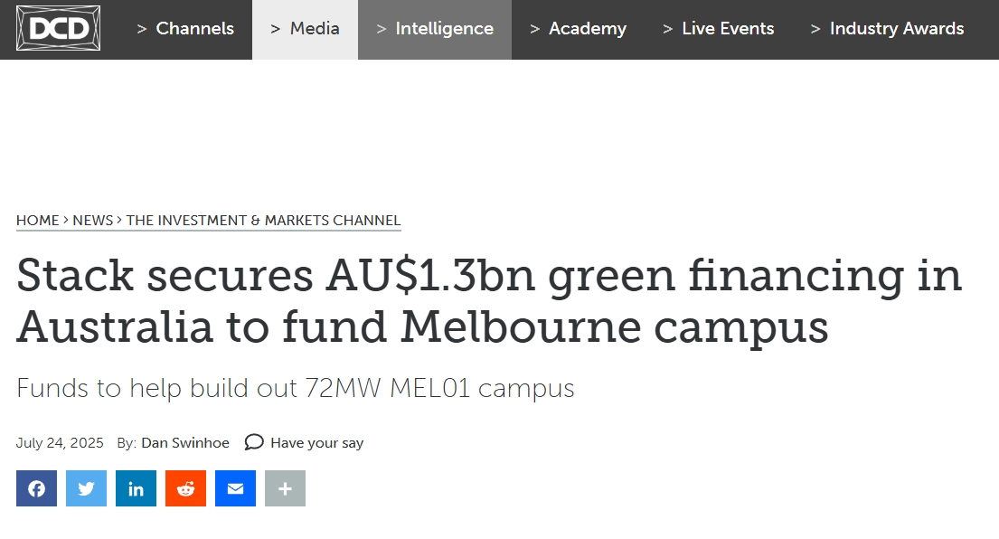Click the Have your say link

(x=316, y=443)
